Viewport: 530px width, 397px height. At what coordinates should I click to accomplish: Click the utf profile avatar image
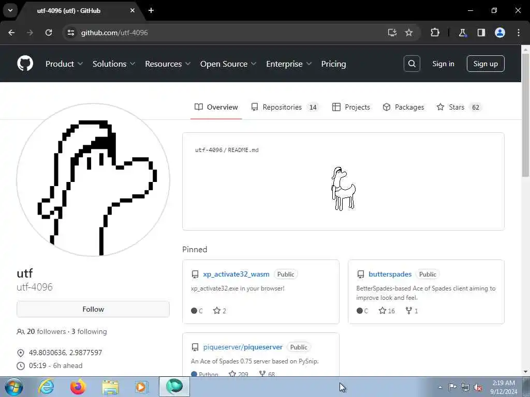coord(93,179)
